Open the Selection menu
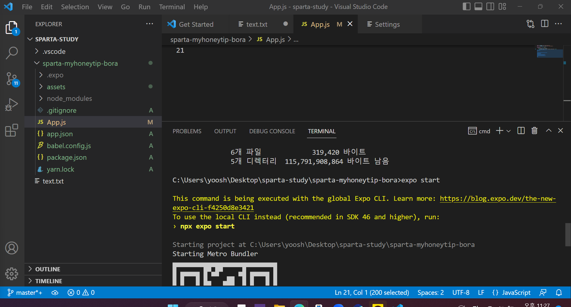This screenshot has height=307, width=571. 75,7
